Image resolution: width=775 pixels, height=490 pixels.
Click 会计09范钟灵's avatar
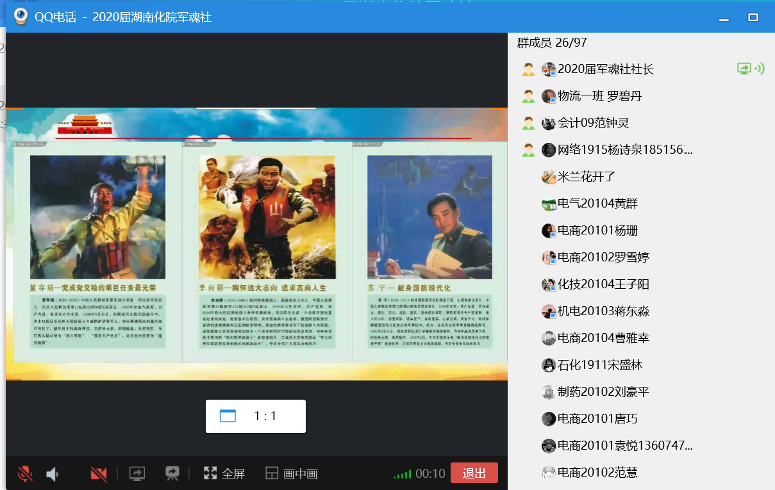[548, 123]
